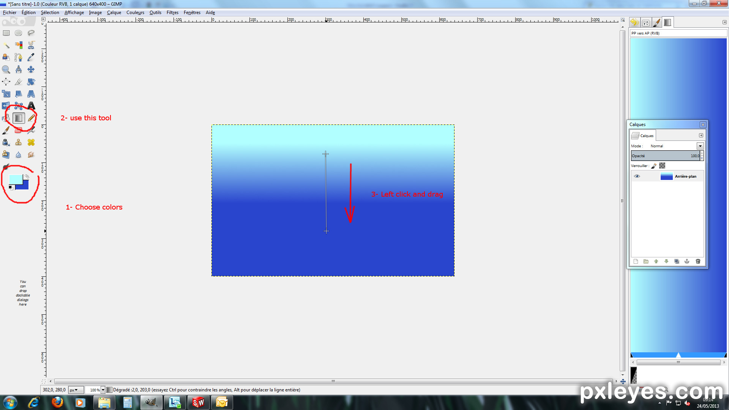Select the Shear tool

[x=18, y=94]
